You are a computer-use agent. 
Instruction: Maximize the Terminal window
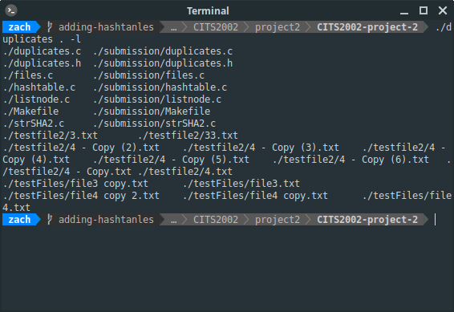point(424,10)
